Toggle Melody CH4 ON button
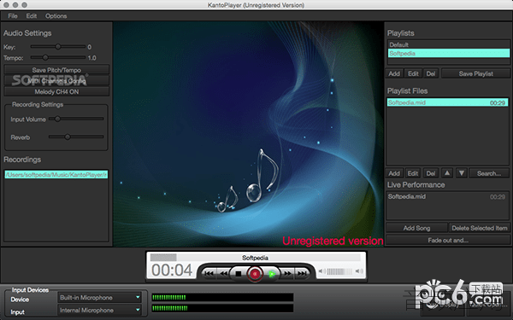This screenshot has width=513, height=320. pos(56,92)
